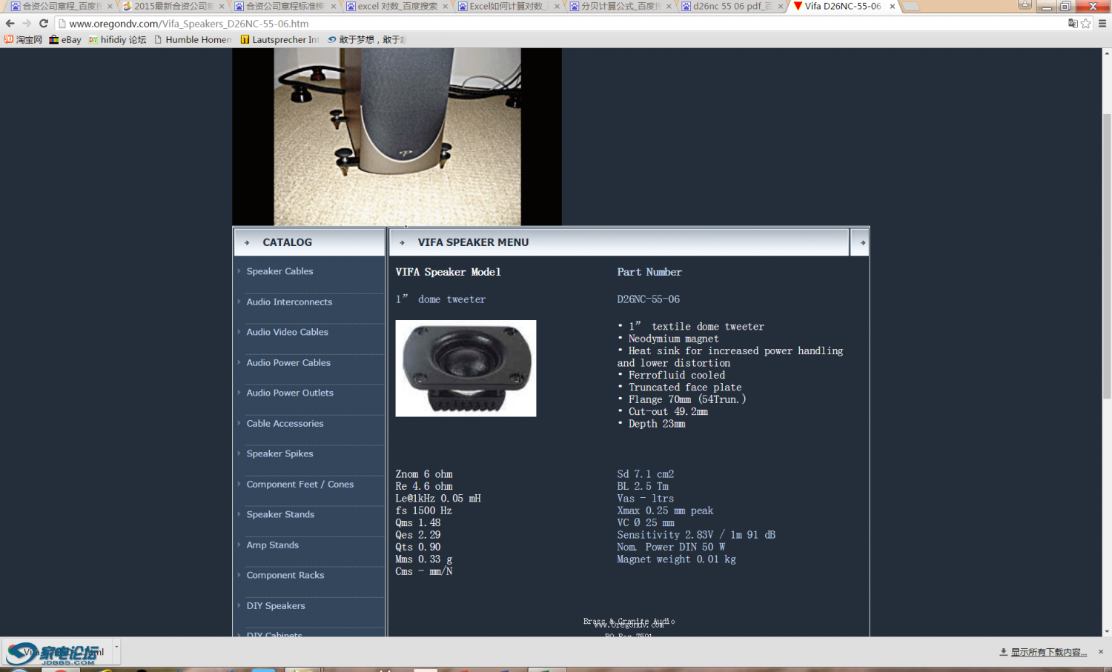
Task: Open Speaker Cables catalog link
Action: (279, 271)
